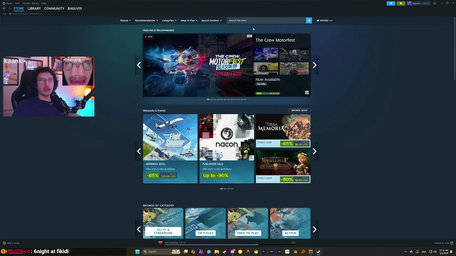Open the BAGUVIX profile tab
Viewport: 456px width, 256px height.
click(75, 9)
